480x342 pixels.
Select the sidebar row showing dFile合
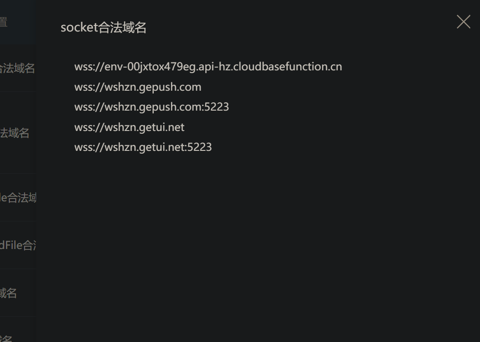coord(18,245)
